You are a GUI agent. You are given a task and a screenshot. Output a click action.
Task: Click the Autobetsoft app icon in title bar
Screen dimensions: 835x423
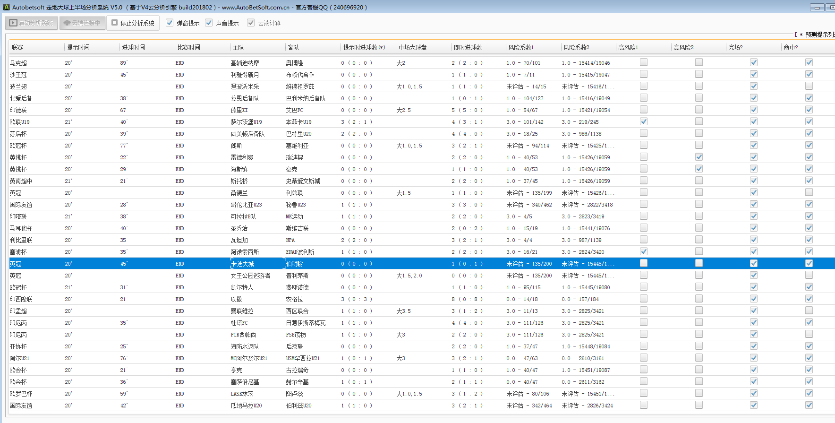(6, 7)
